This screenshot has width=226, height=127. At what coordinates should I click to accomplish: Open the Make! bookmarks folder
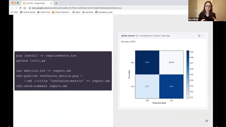coord(76,12)
